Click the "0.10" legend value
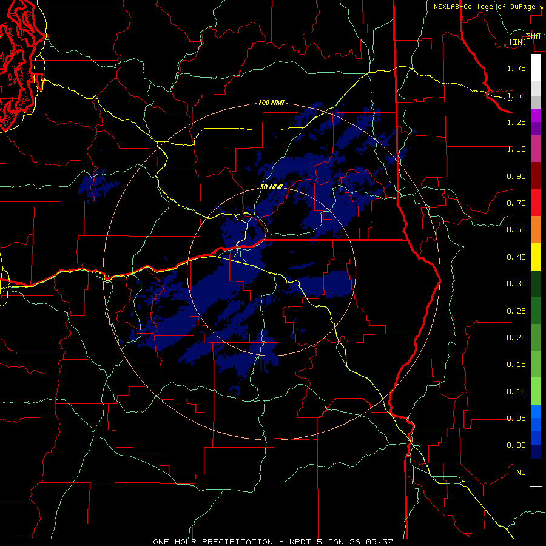This screenshot has height=546, width=546. click(516, 392)
